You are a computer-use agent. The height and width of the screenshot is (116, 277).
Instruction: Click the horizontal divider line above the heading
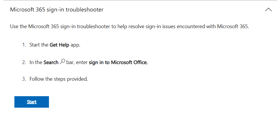pos(138,1)
